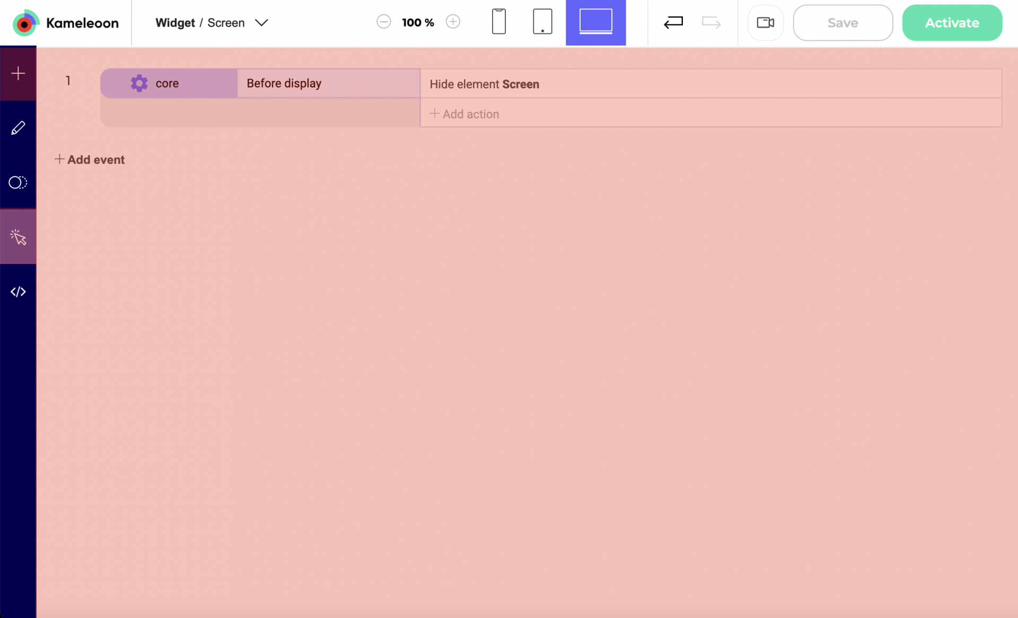Decrease zoom with minus button

click(384, 22)
